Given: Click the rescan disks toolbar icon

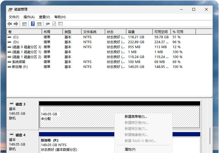Looking at the screenshot, I should click(48, 24).
